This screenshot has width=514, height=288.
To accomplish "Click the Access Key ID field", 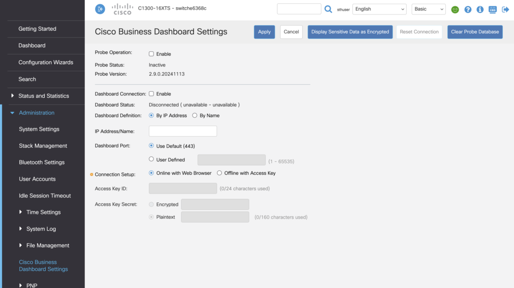I will (x=182, y=188).
